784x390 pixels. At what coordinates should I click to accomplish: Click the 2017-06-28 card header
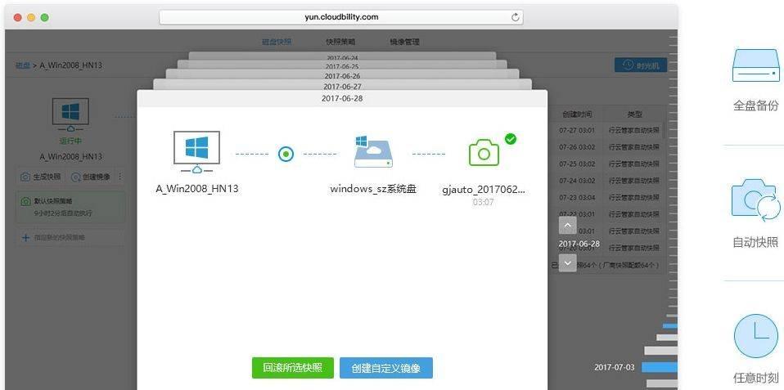pos(343,98)
